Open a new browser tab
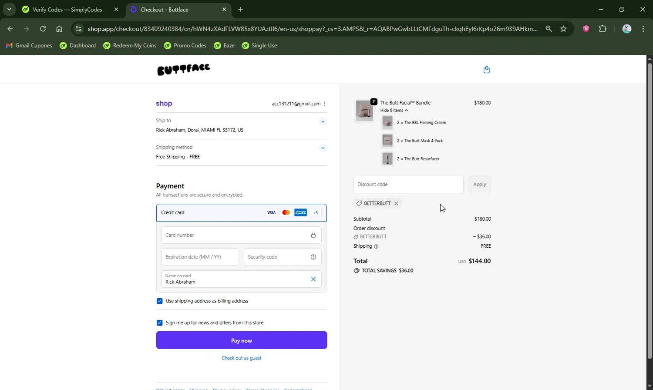Screen dimensions: 653x390 (240, 9)
